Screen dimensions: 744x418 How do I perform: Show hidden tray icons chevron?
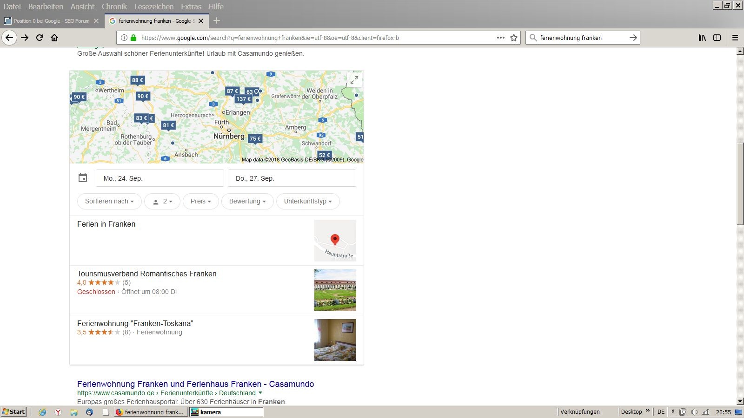673,412
